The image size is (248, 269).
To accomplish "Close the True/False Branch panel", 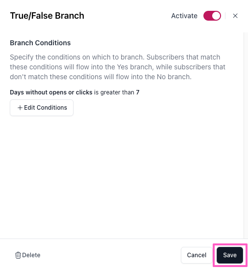I will click(235, 16).
